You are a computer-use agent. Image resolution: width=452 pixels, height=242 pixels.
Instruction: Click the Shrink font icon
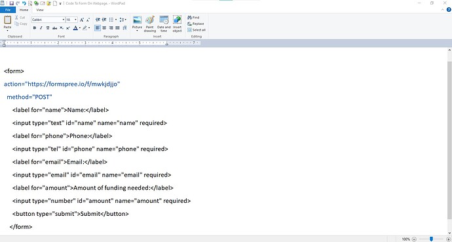(x=88, y=20)
